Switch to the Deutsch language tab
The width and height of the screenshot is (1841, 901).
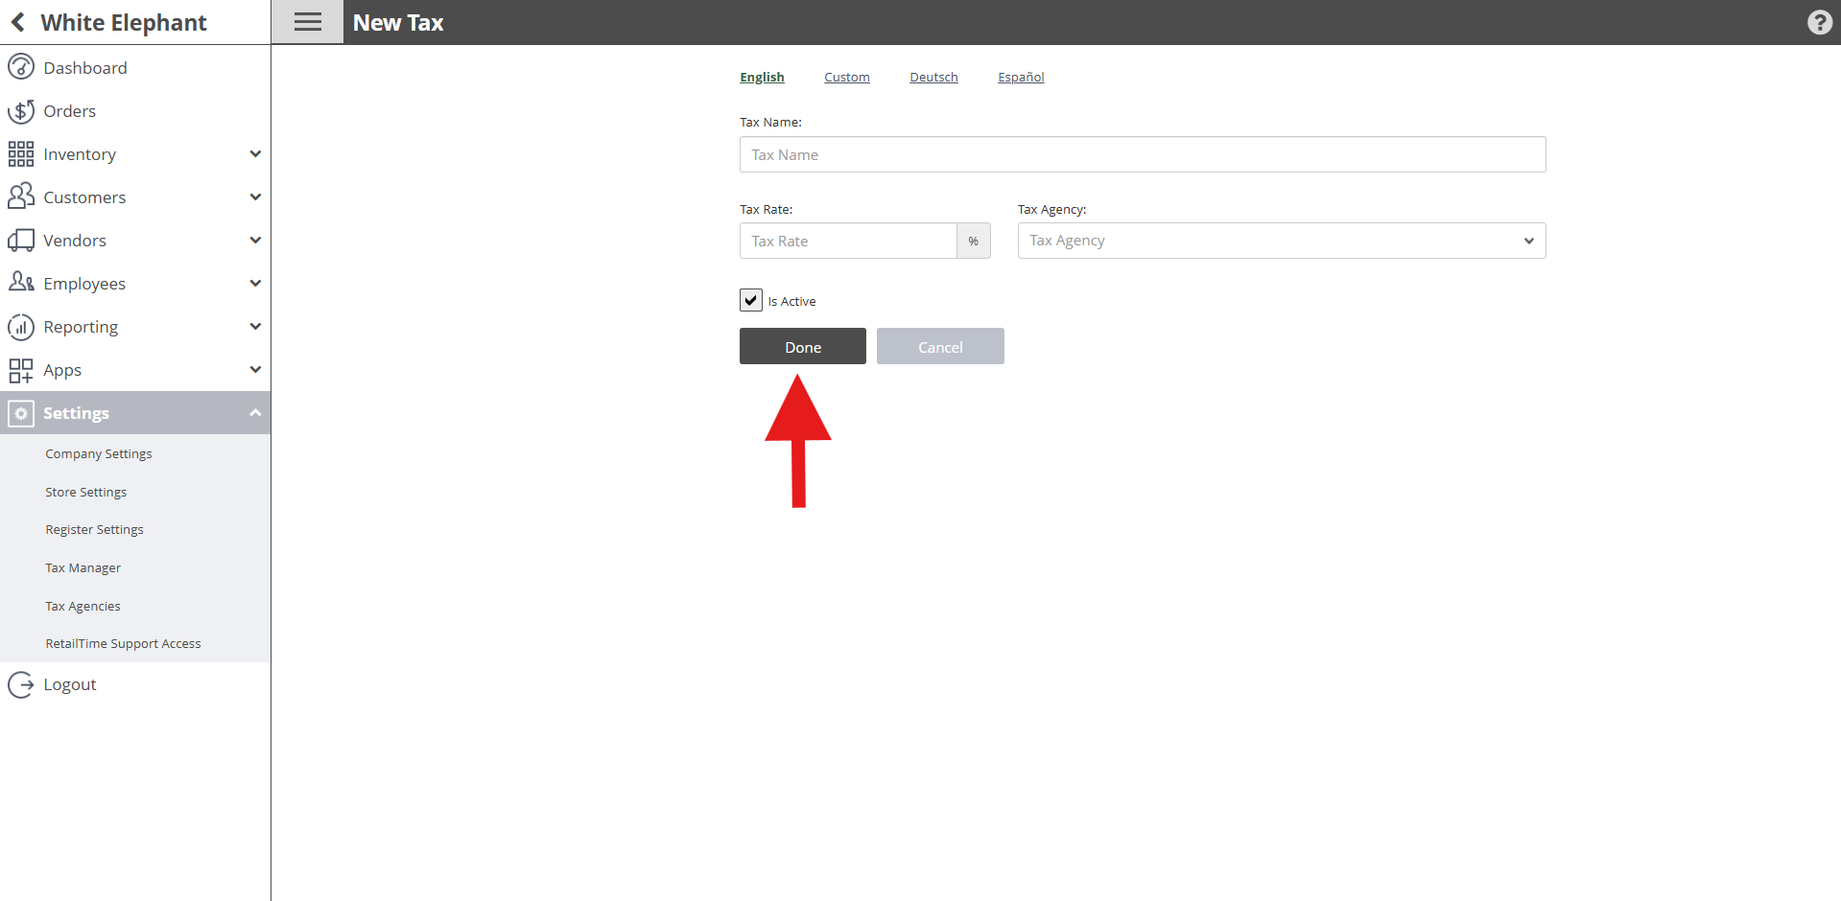(x=933, y=77)
